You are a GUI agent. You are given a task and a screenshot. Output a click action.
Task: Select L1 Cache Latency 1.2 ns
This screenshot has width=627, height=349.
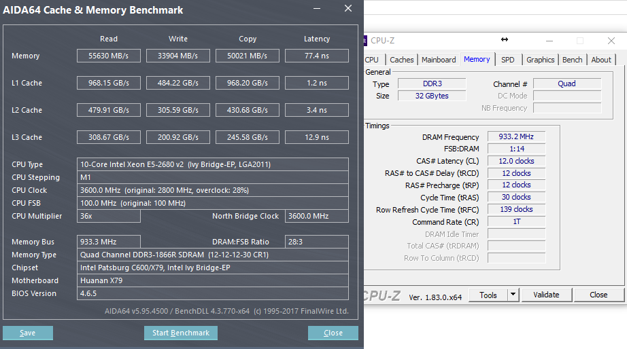pyautogui.click(x=317, y=83)
